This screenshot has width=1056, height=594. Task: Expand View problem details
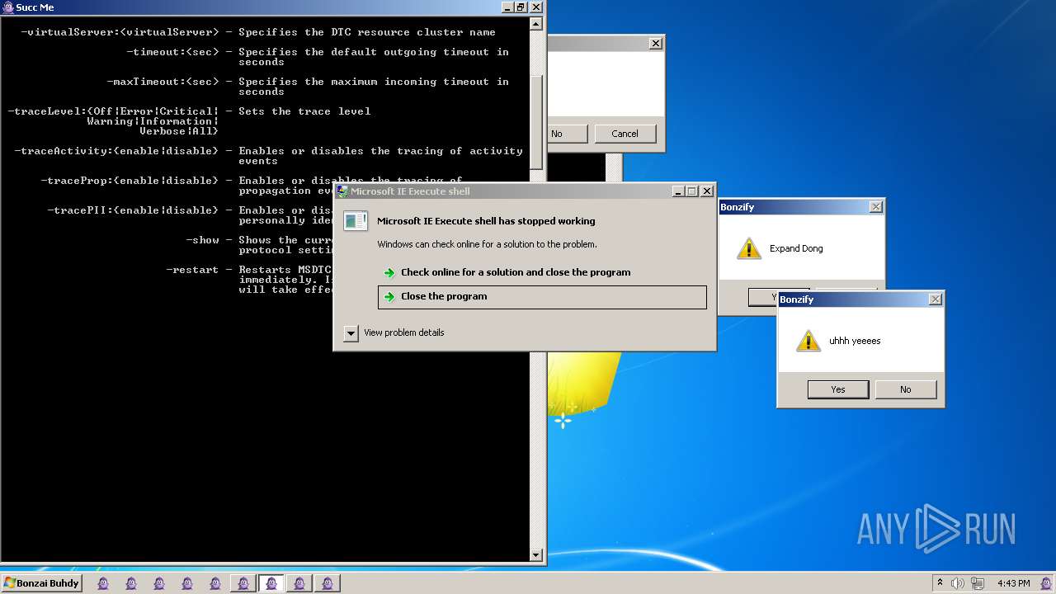(x=351, y=333)
